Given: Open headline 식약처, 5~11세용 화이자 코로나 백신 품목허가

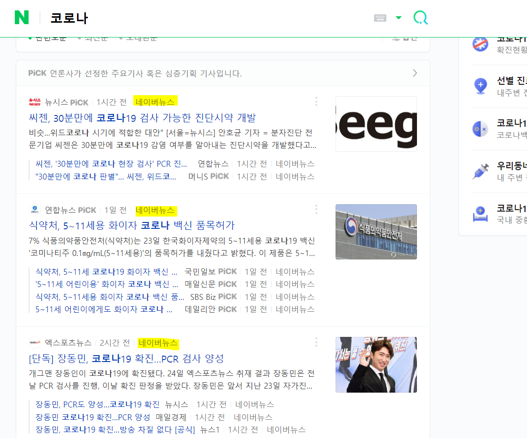Looking at the screenshot, I should [x=132, y=225].
